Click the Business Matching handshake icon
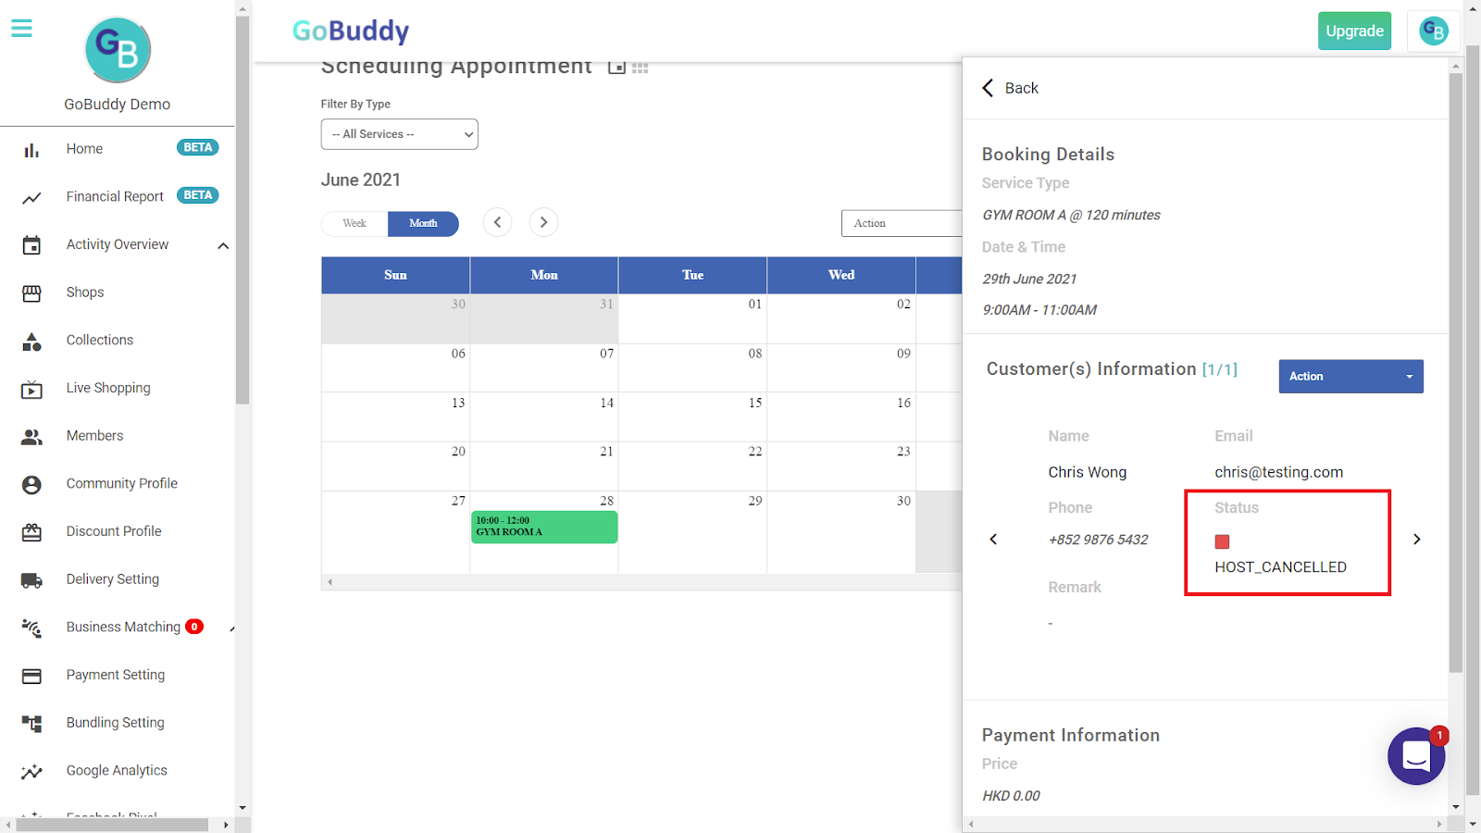1481x833 pixels. (31, 628)
